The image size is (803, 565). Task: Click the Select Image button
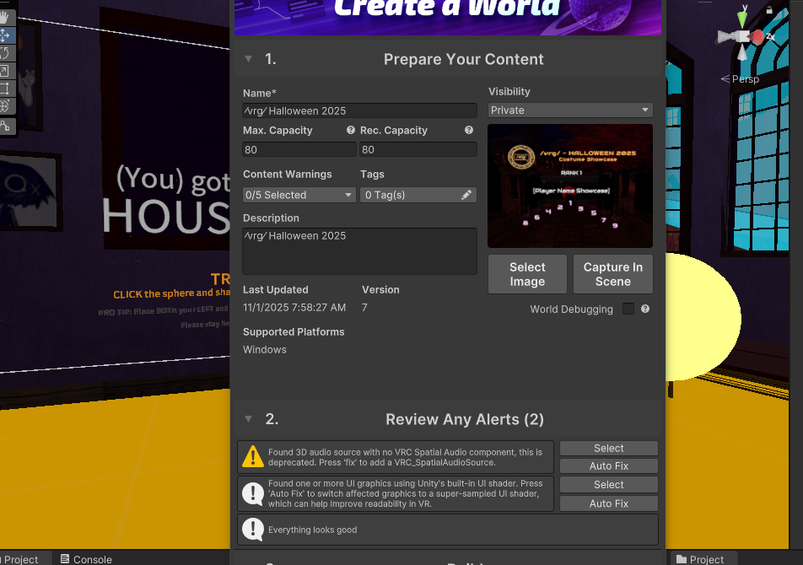click(527, 274)
